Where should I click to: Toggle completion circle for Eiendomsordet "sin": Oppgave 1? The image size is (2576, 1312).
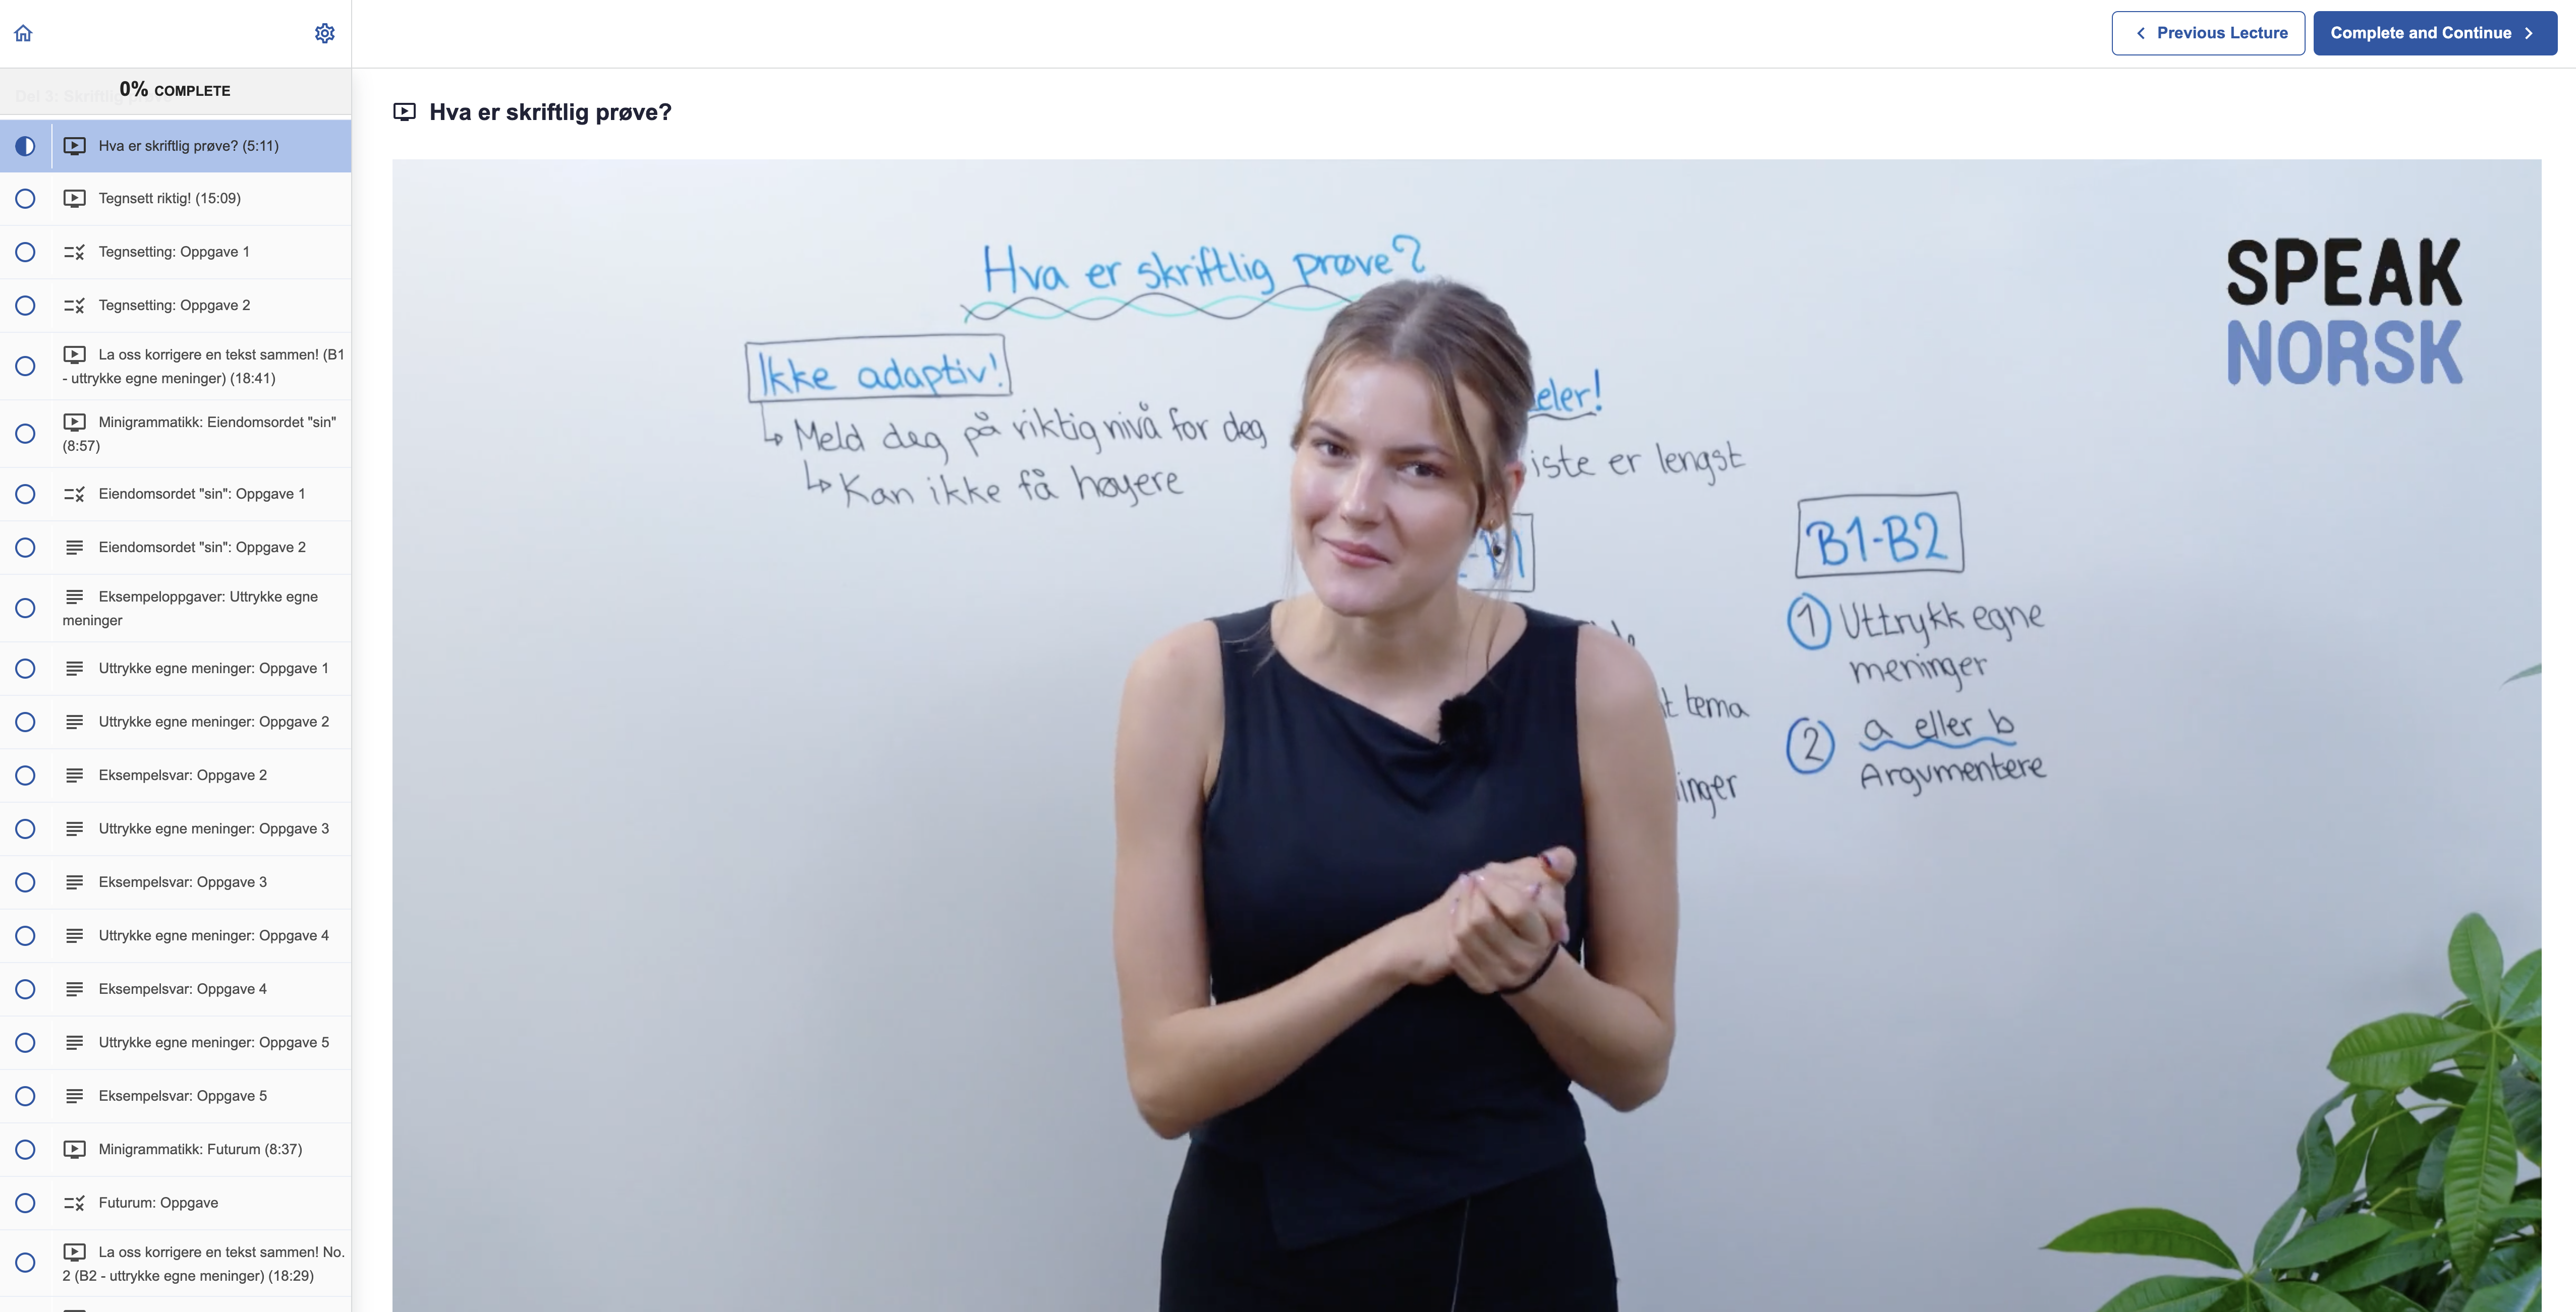(25, 494)
